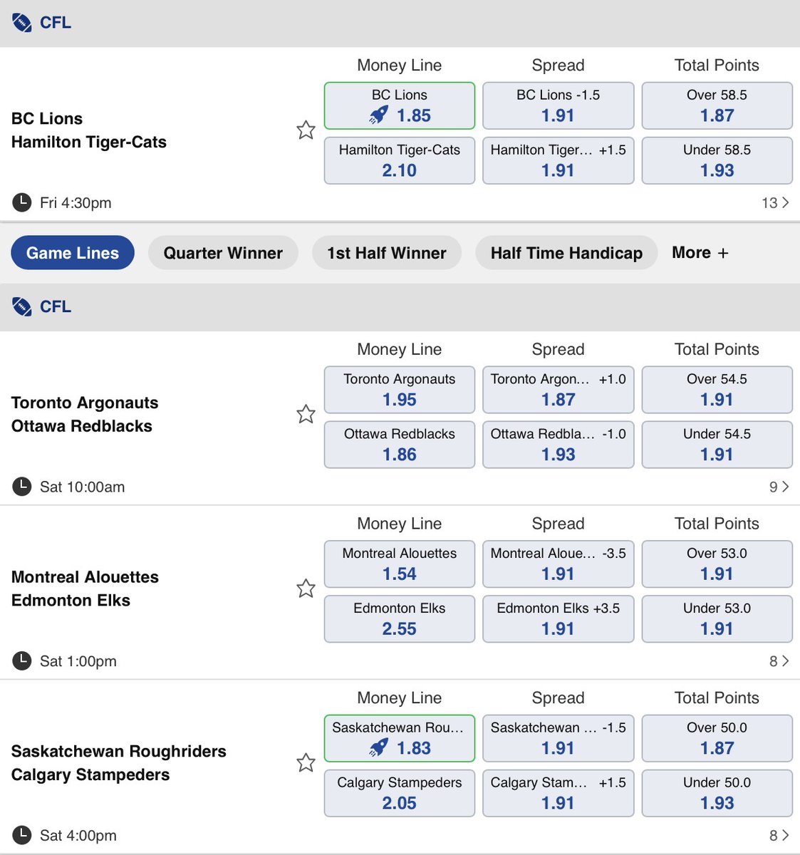This screenshot has height=855, width=800.
Task: Click the Saskatchewan boosted rocket icon 1.83
Action: 379,748
